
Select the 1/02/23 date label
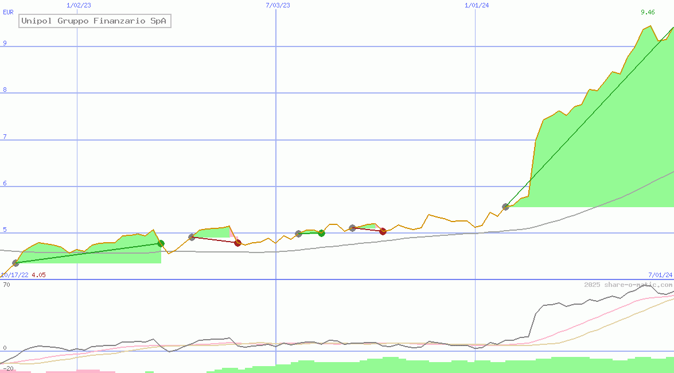click(x=79, y=5)
